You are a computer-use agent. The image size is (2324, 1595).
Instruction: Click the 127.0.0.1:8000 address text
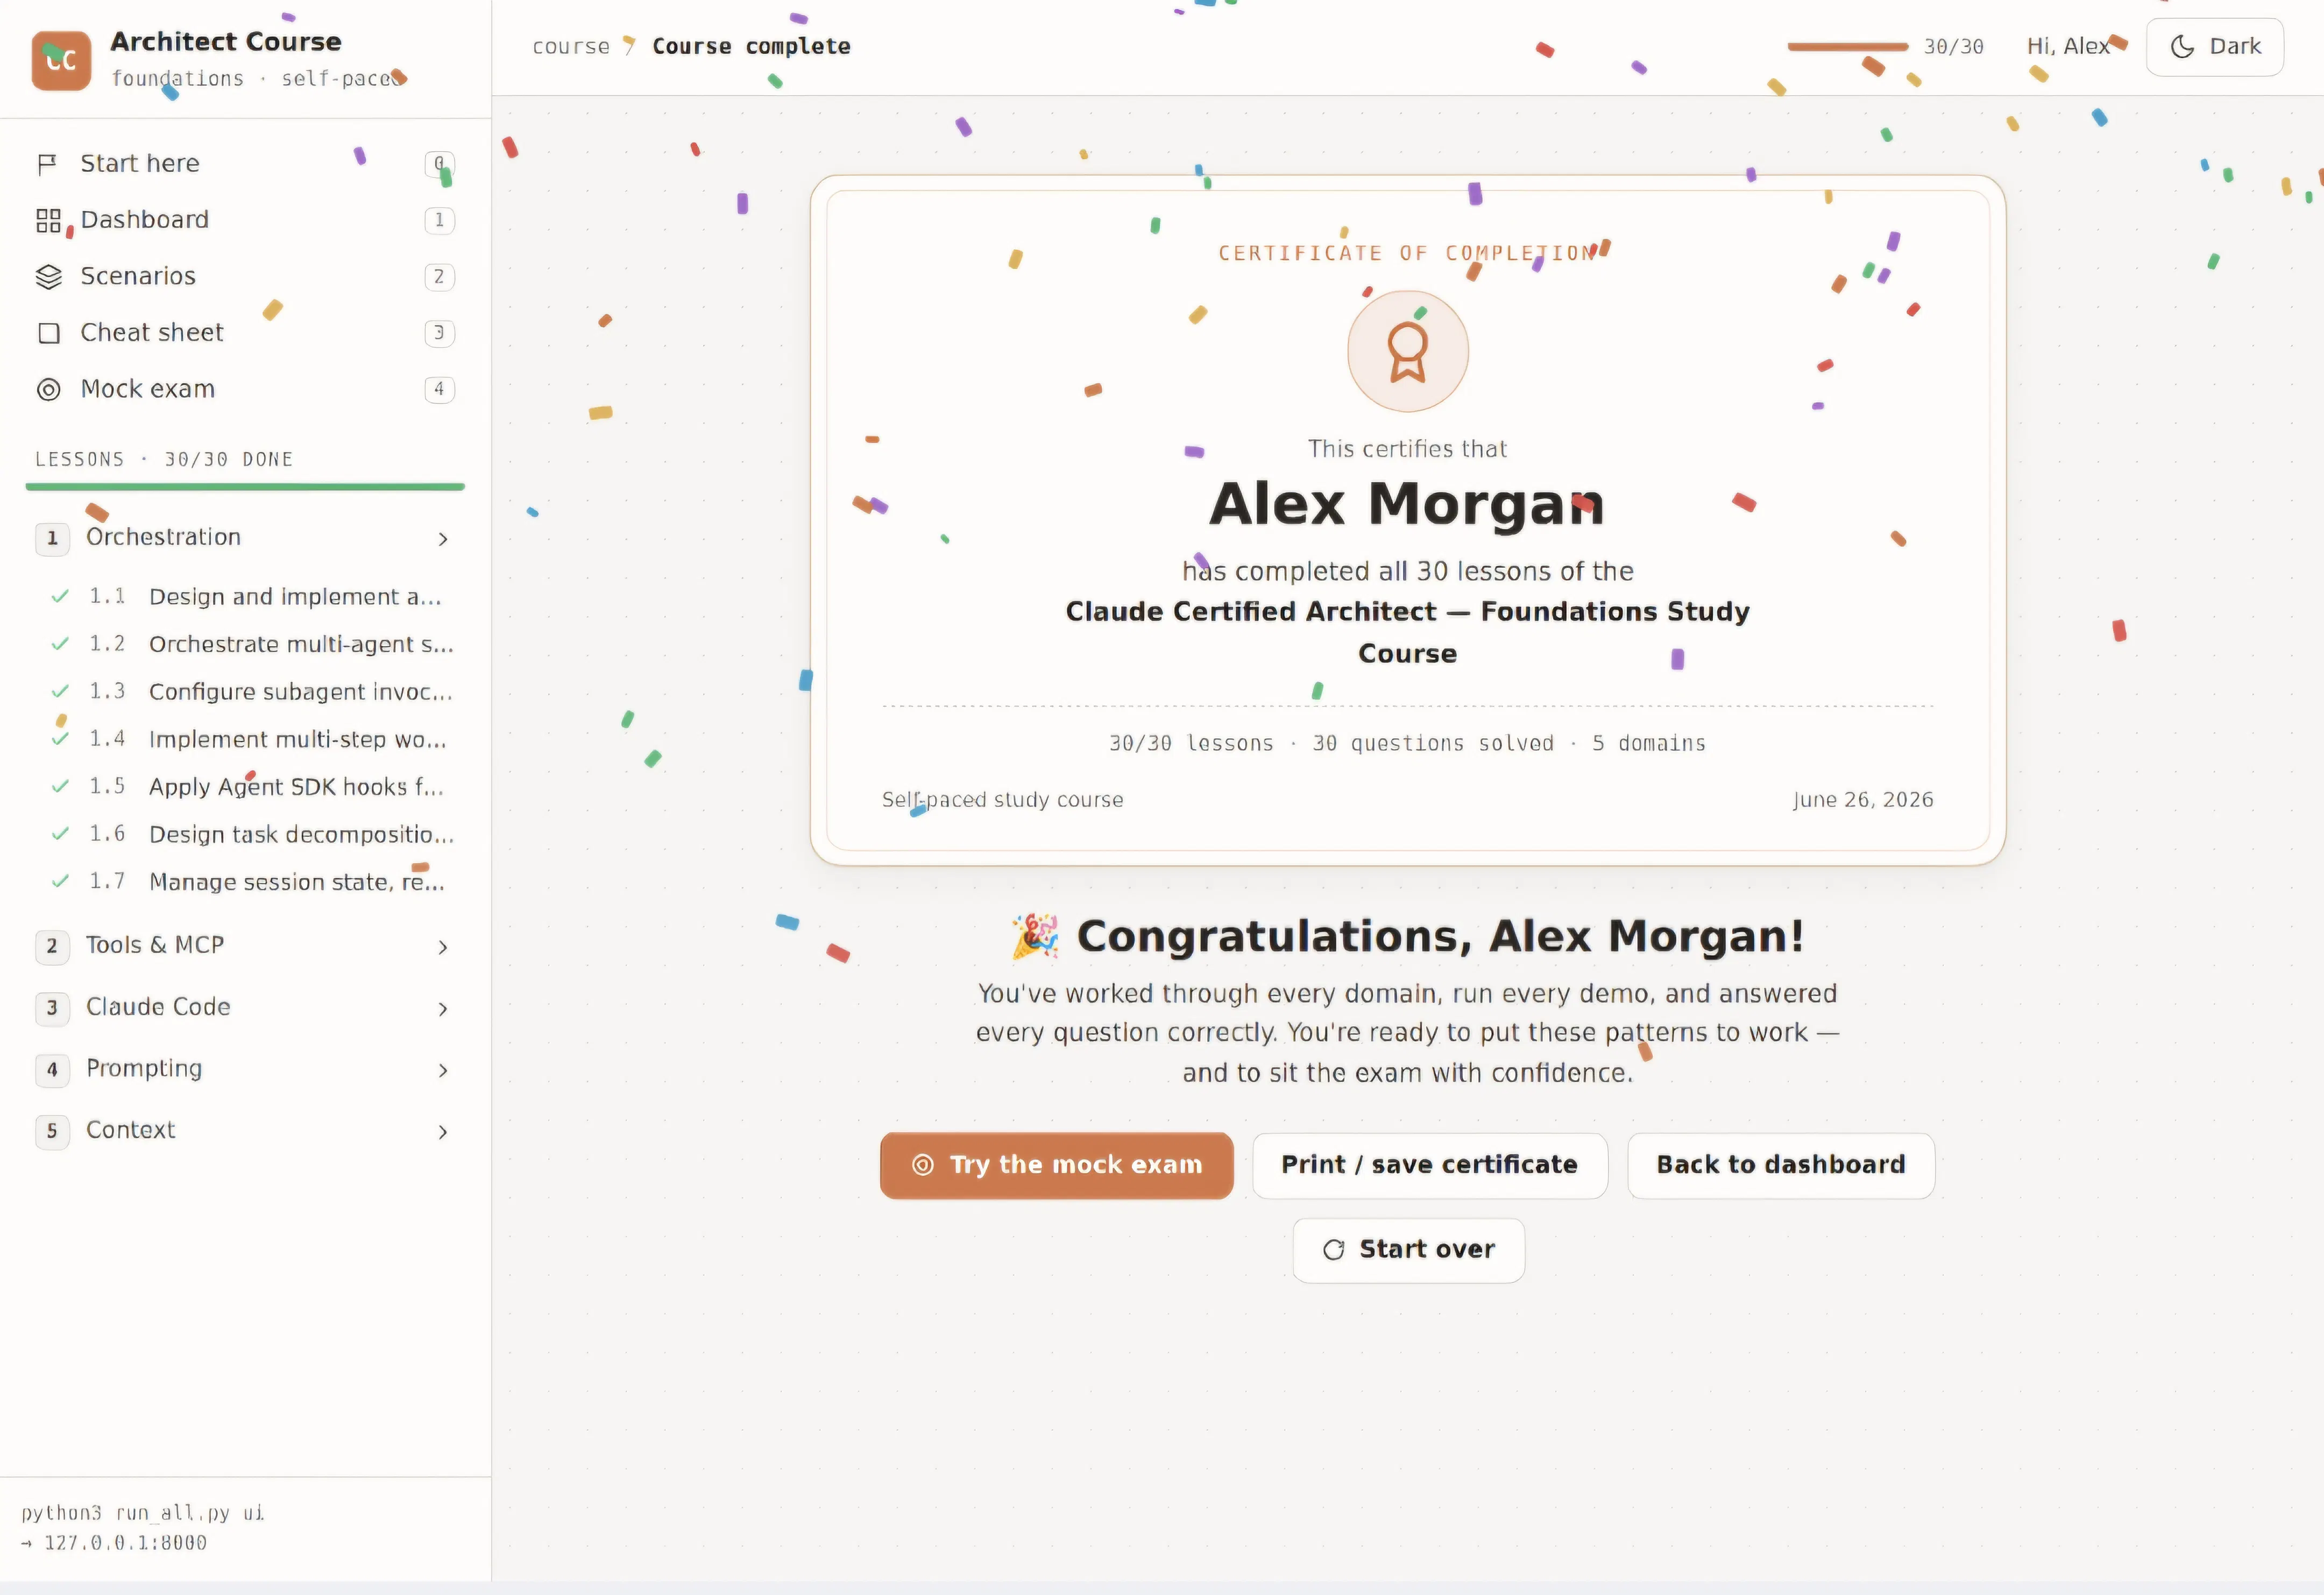[x=125, y=1543]
